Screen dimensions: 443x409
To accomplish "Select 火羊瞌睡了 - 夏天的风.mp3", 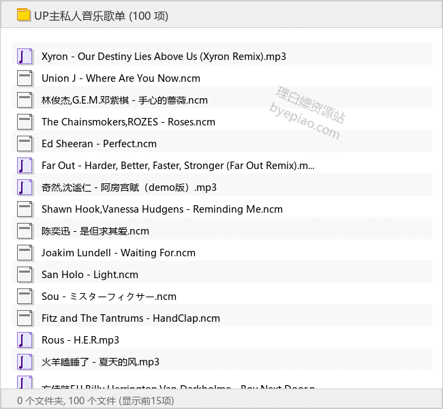I will (100, 362).
